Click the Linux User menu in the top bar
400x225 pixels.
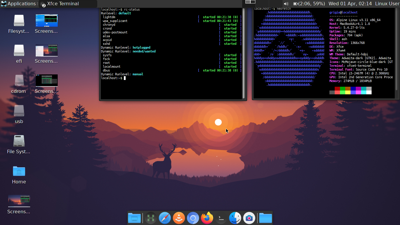click(387, 4)
